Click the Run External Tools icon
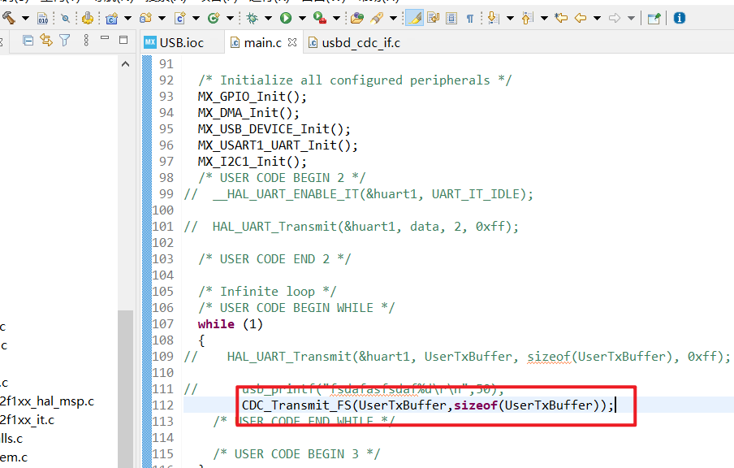 (320, 18)
